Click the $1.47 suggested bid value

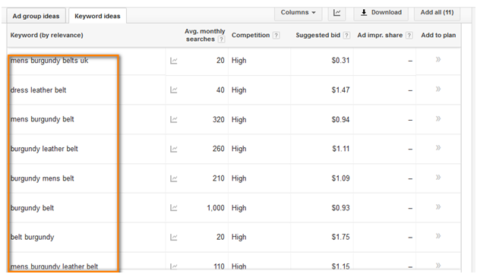[x=340, y=90]
